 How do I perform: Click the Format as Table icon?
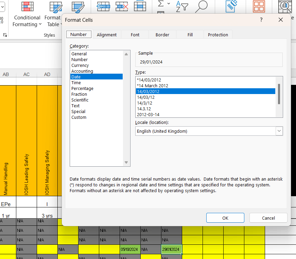(x=56, y=7)
